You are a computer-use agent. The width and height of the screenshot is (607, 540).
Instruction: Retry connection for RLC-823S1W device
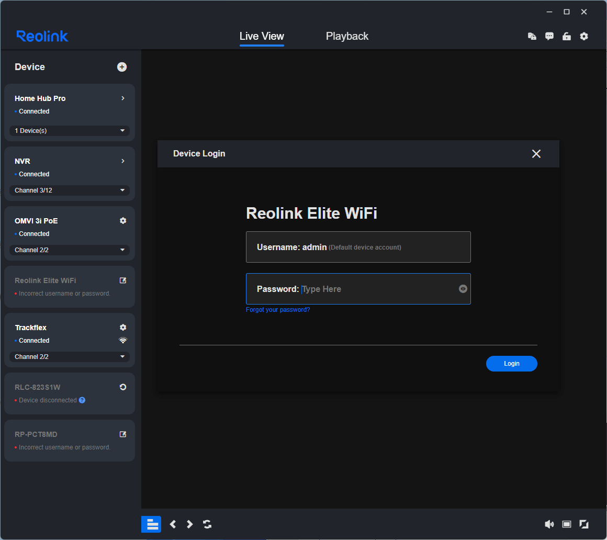click(123, 387)
